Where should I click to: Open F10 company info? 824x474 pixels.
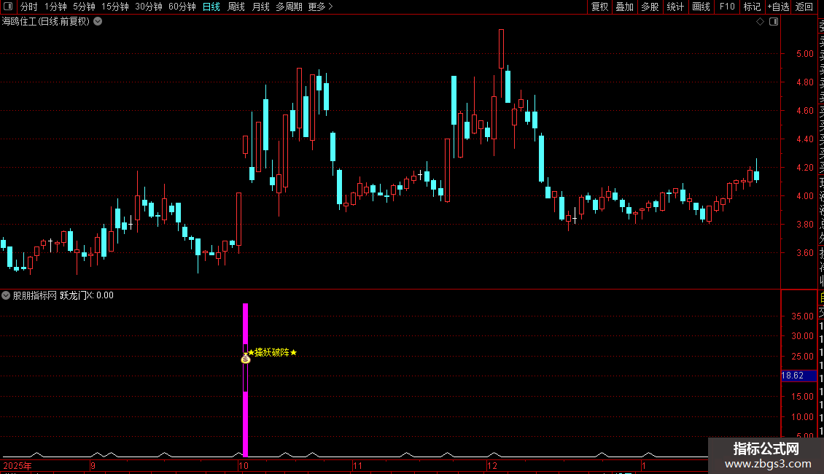[727, 7]
